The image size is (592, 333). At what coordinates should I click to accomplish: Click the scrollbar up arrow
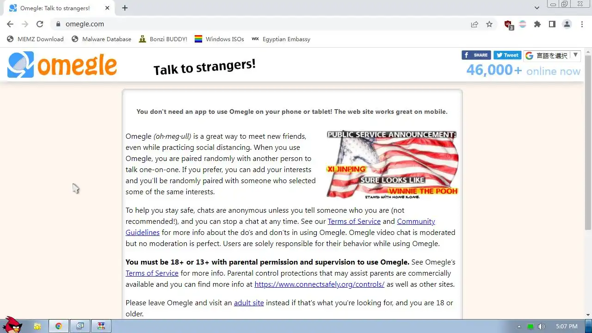(x=588, y=51)
